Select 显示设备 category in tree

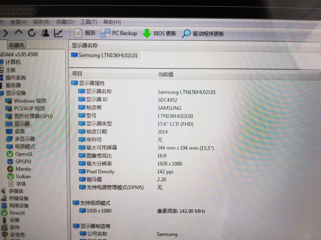click(13, 93)
